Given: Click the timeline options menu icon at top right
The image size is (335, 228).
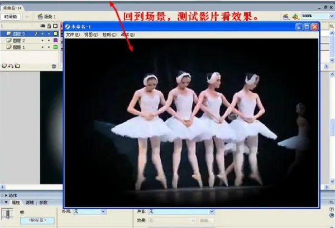Looking at the screenshot, I should 331,26.
